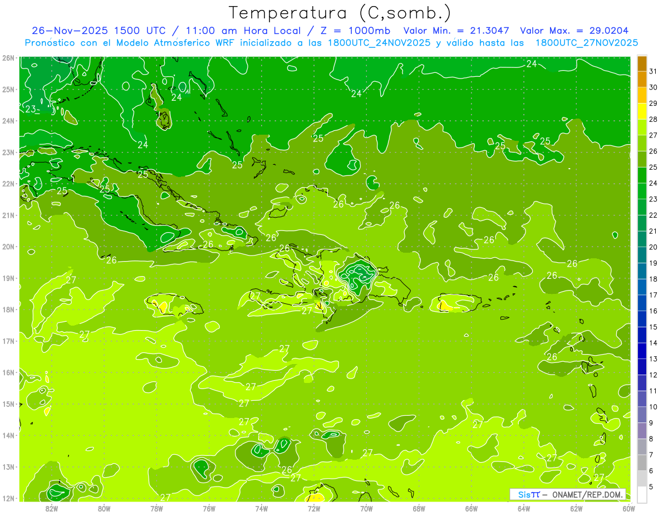This screenshot has height=516, width=668.
Task: Click the 62W longitude axis label
Action: tap(577, 508)
